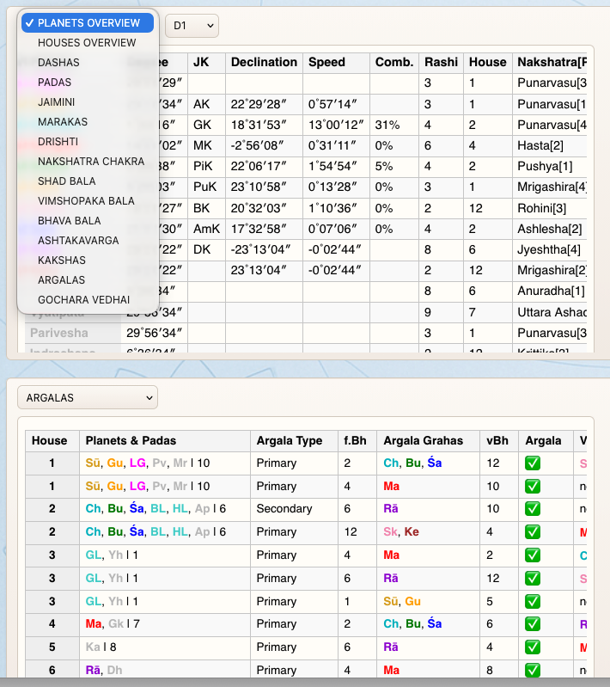Click checkmark for row with Sk, Ke grahas
Viewport: 610px width, 687px height.
[533, 532]
